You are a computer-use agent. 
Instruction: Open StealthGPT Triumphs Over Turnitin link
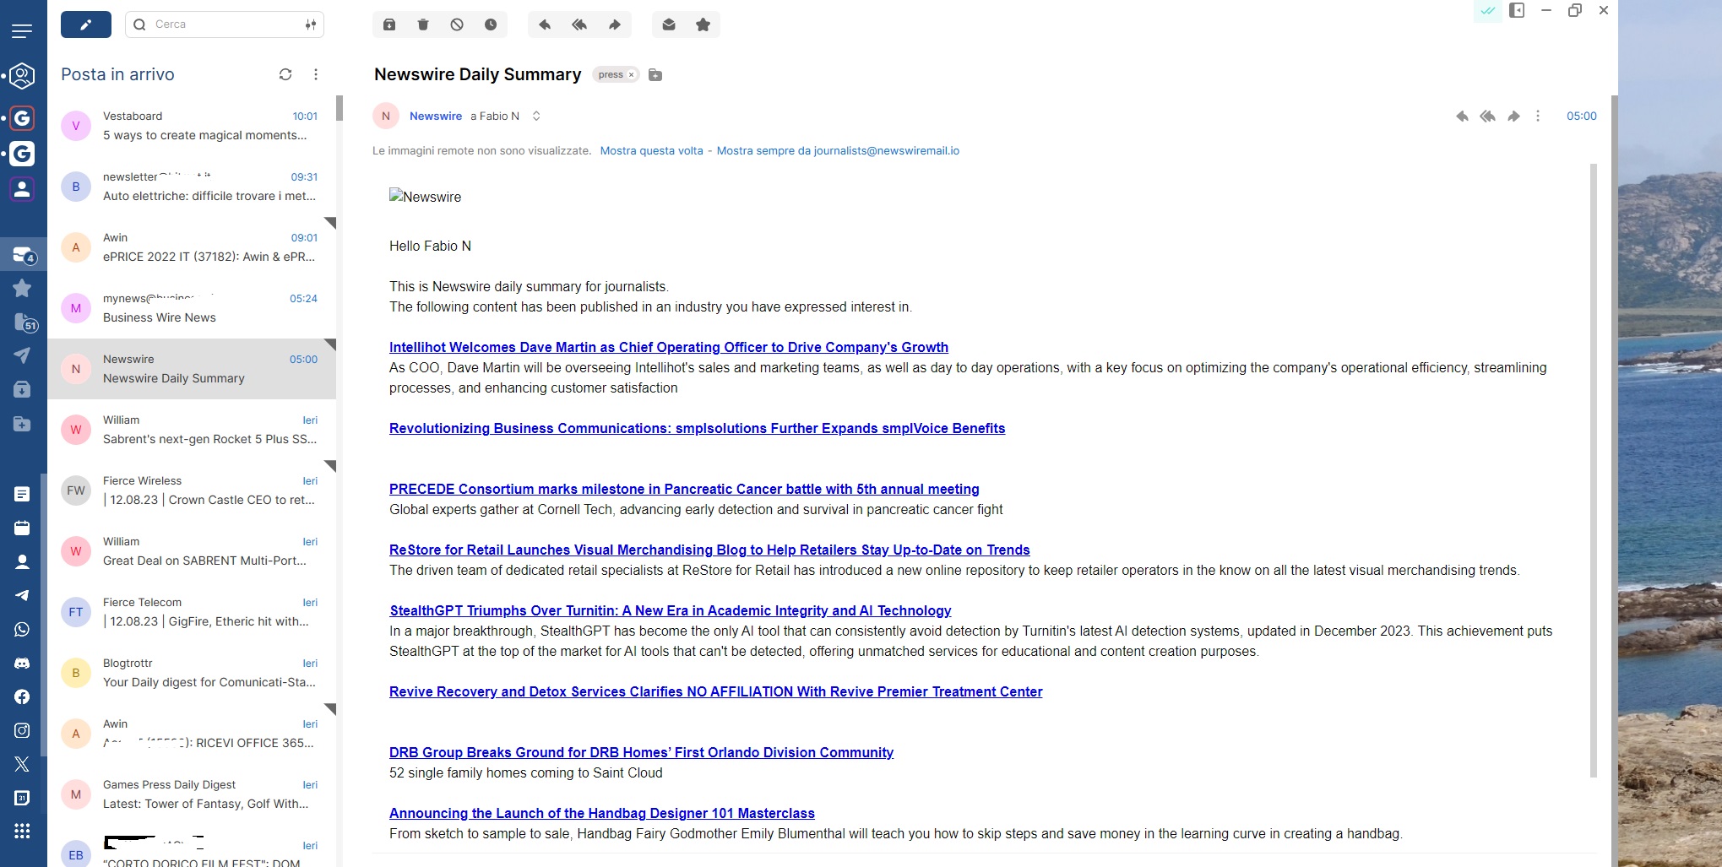point(671,611)
